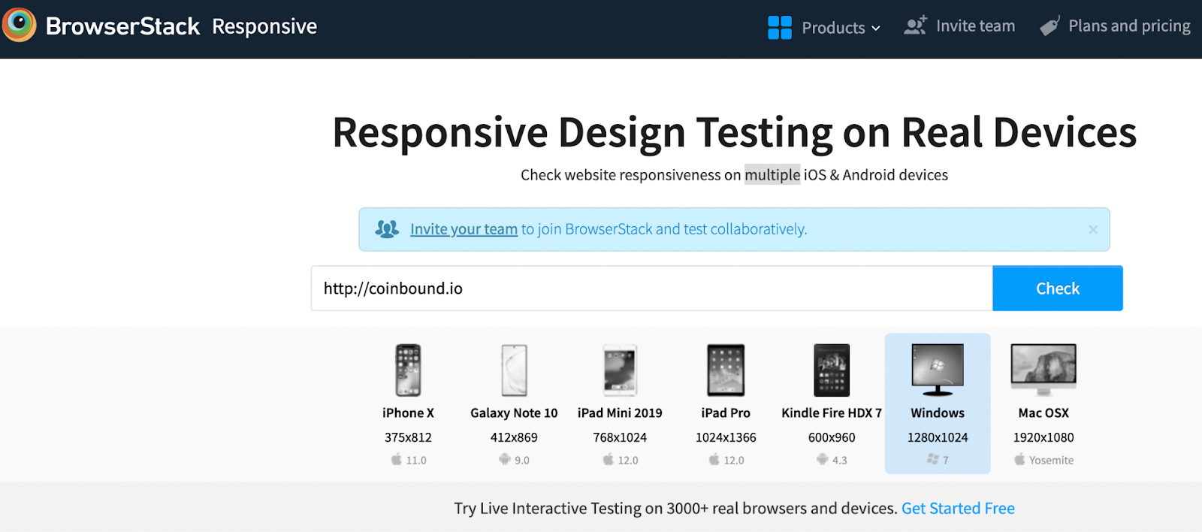Select the Galaxy Note 10 device image
Image resolution: width=1202 pixels, height=532 pixels.
click(x=515, y=370)
